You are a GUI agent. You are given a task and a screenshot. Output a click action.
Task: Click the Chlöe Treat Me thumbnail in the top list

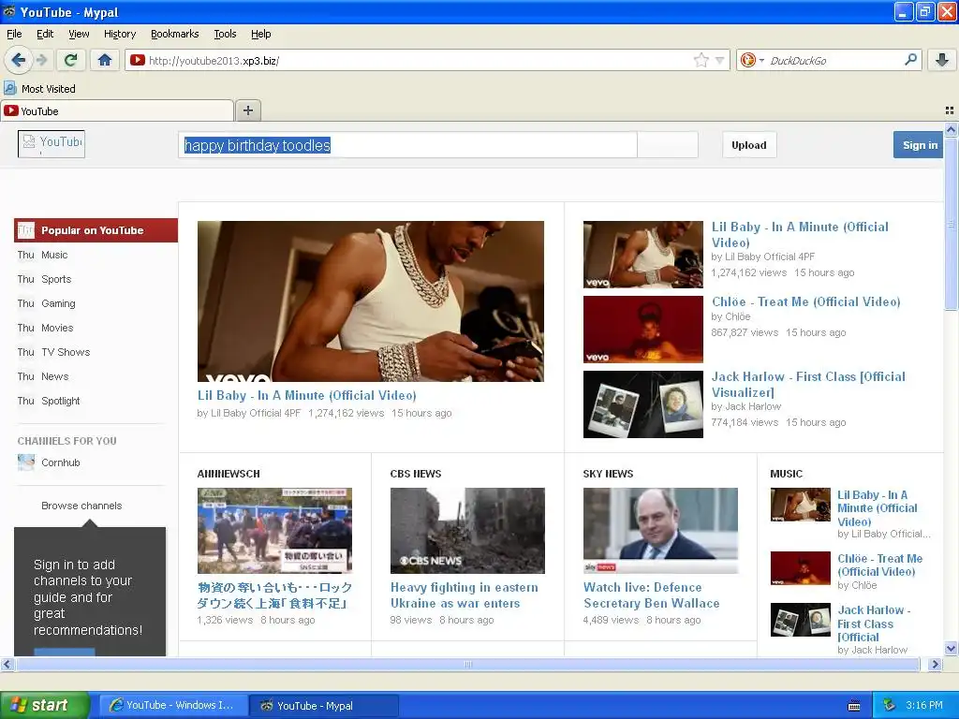(643, 330)
